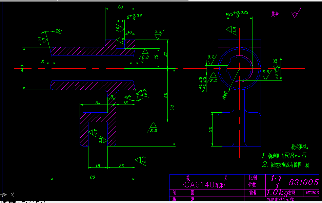Select the 28 dimension at top

point(120,7)
